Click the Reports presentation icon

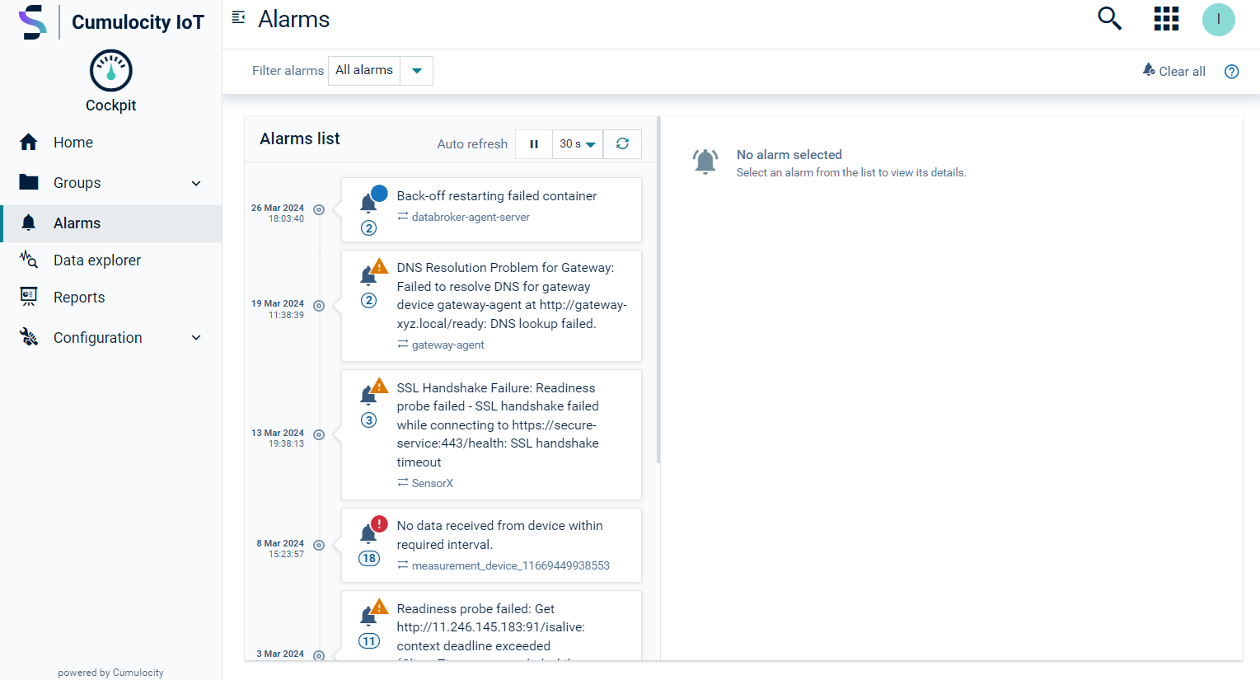pyautogui.click(x=29, y=297)
